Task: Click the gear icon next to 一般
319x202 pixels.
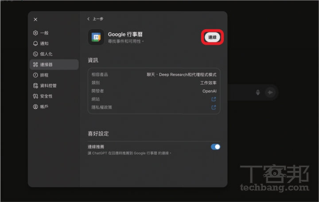Action: [x=35, y=33]
